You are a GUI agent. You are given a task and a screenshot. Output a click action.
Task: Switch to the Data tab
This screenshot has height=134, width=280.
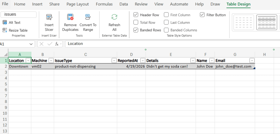124,4
